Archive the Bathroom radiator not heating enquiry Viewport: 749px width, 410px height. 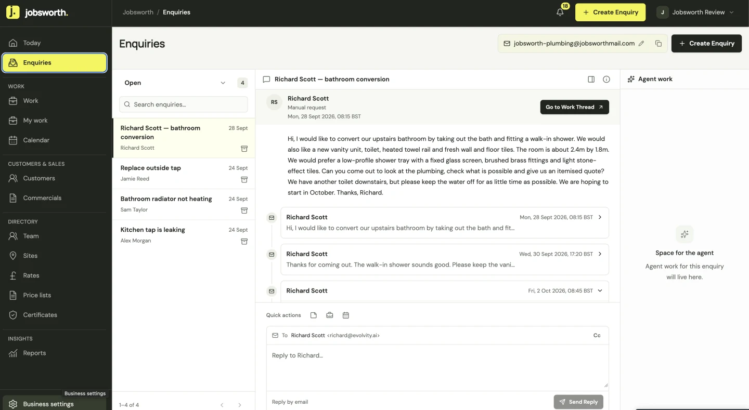244,210
